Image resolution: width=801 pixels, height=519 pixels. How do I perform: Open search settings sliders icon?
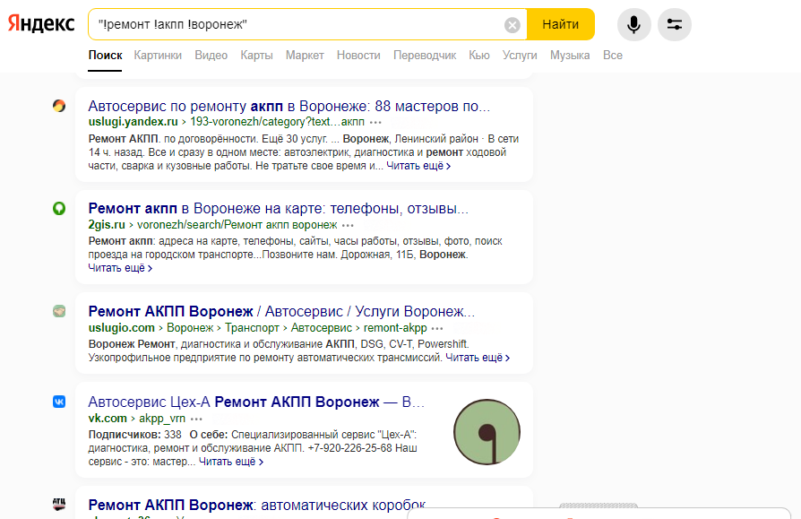click(x=675, y=24)
